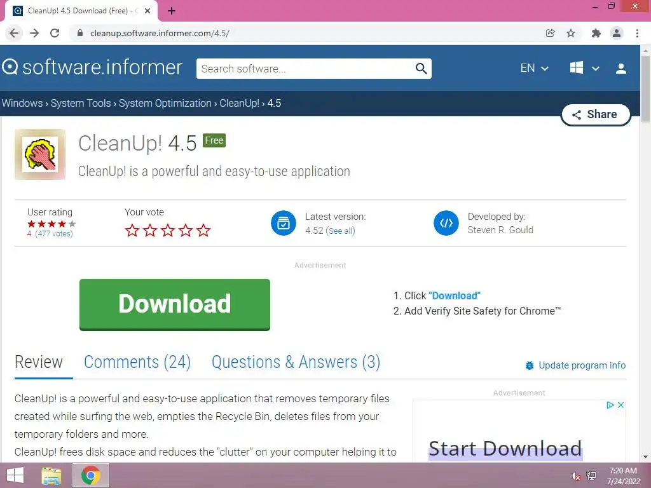Click the page vertical scrollbar thumb
This screenshot has height=488, width=651.
pyautogui.click(x=645, y=89)
